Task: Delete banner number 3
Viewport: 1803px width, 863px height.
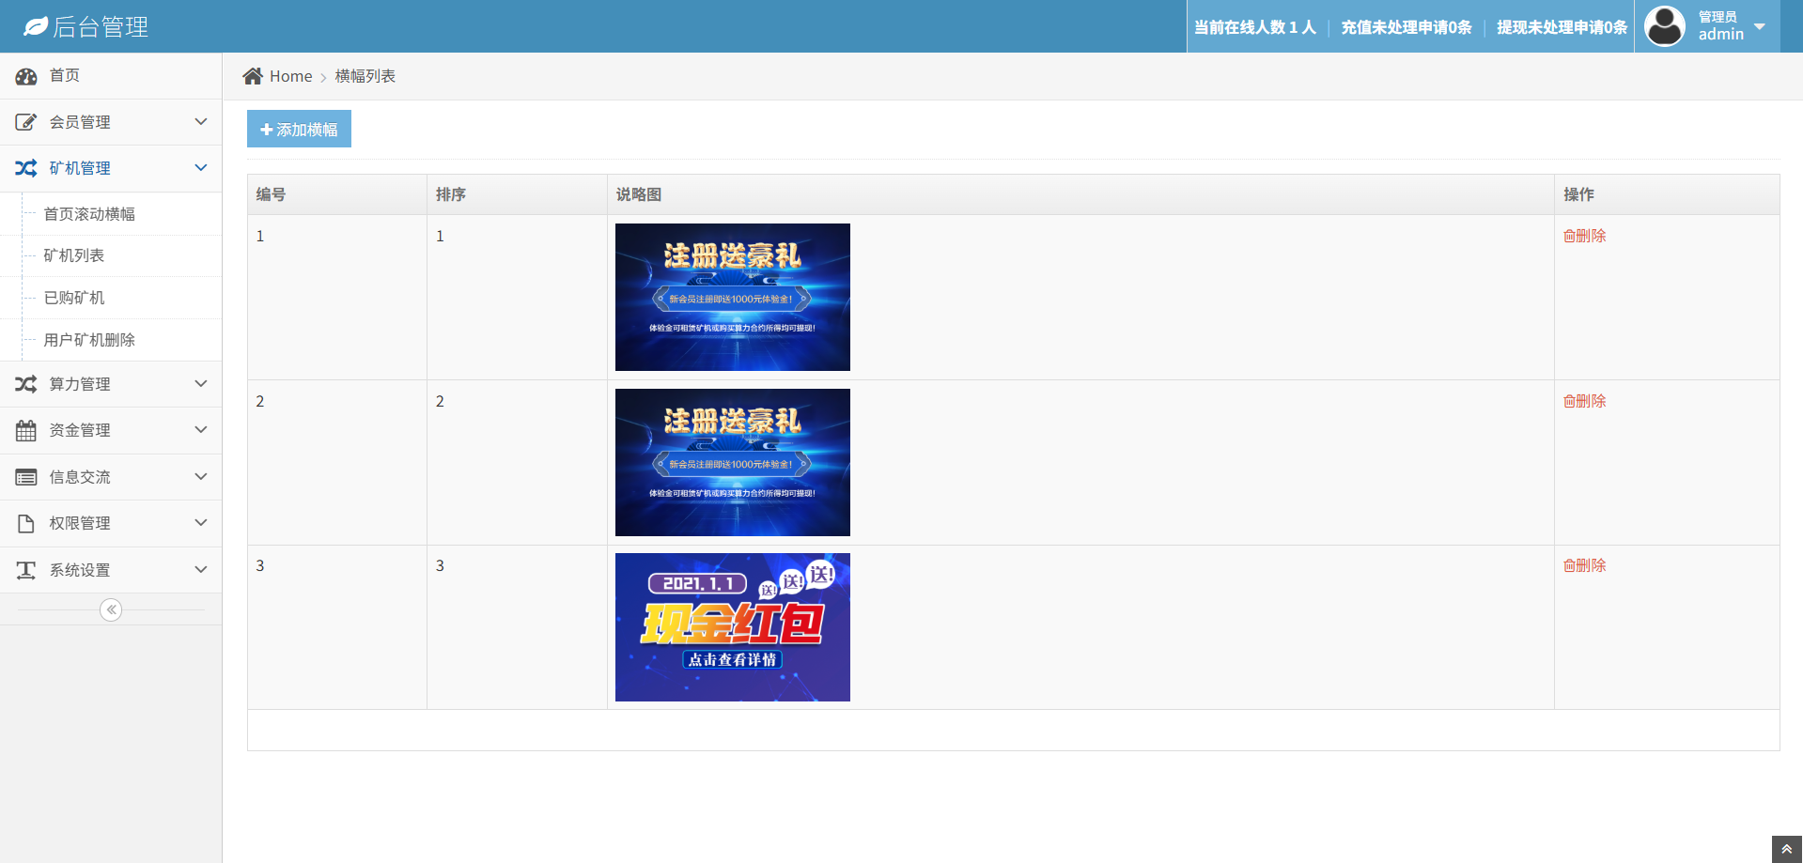Action: (x=1584, y=565)
